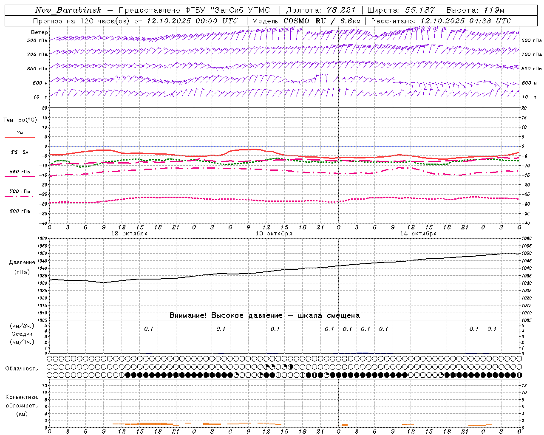Click the blue precipitation bar on 14 октября
The width and height of the screenshot is (544, 435).
363,353
